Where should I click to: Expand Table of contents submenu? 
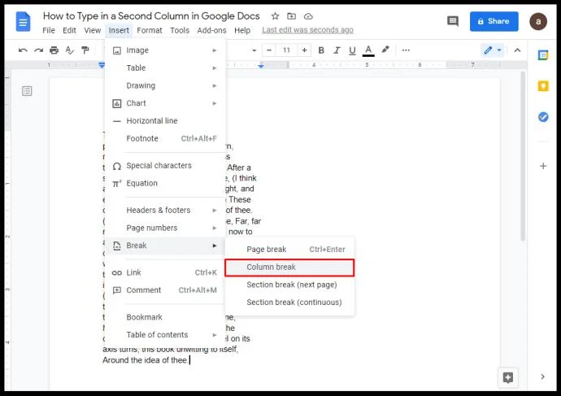click(165, 335)
